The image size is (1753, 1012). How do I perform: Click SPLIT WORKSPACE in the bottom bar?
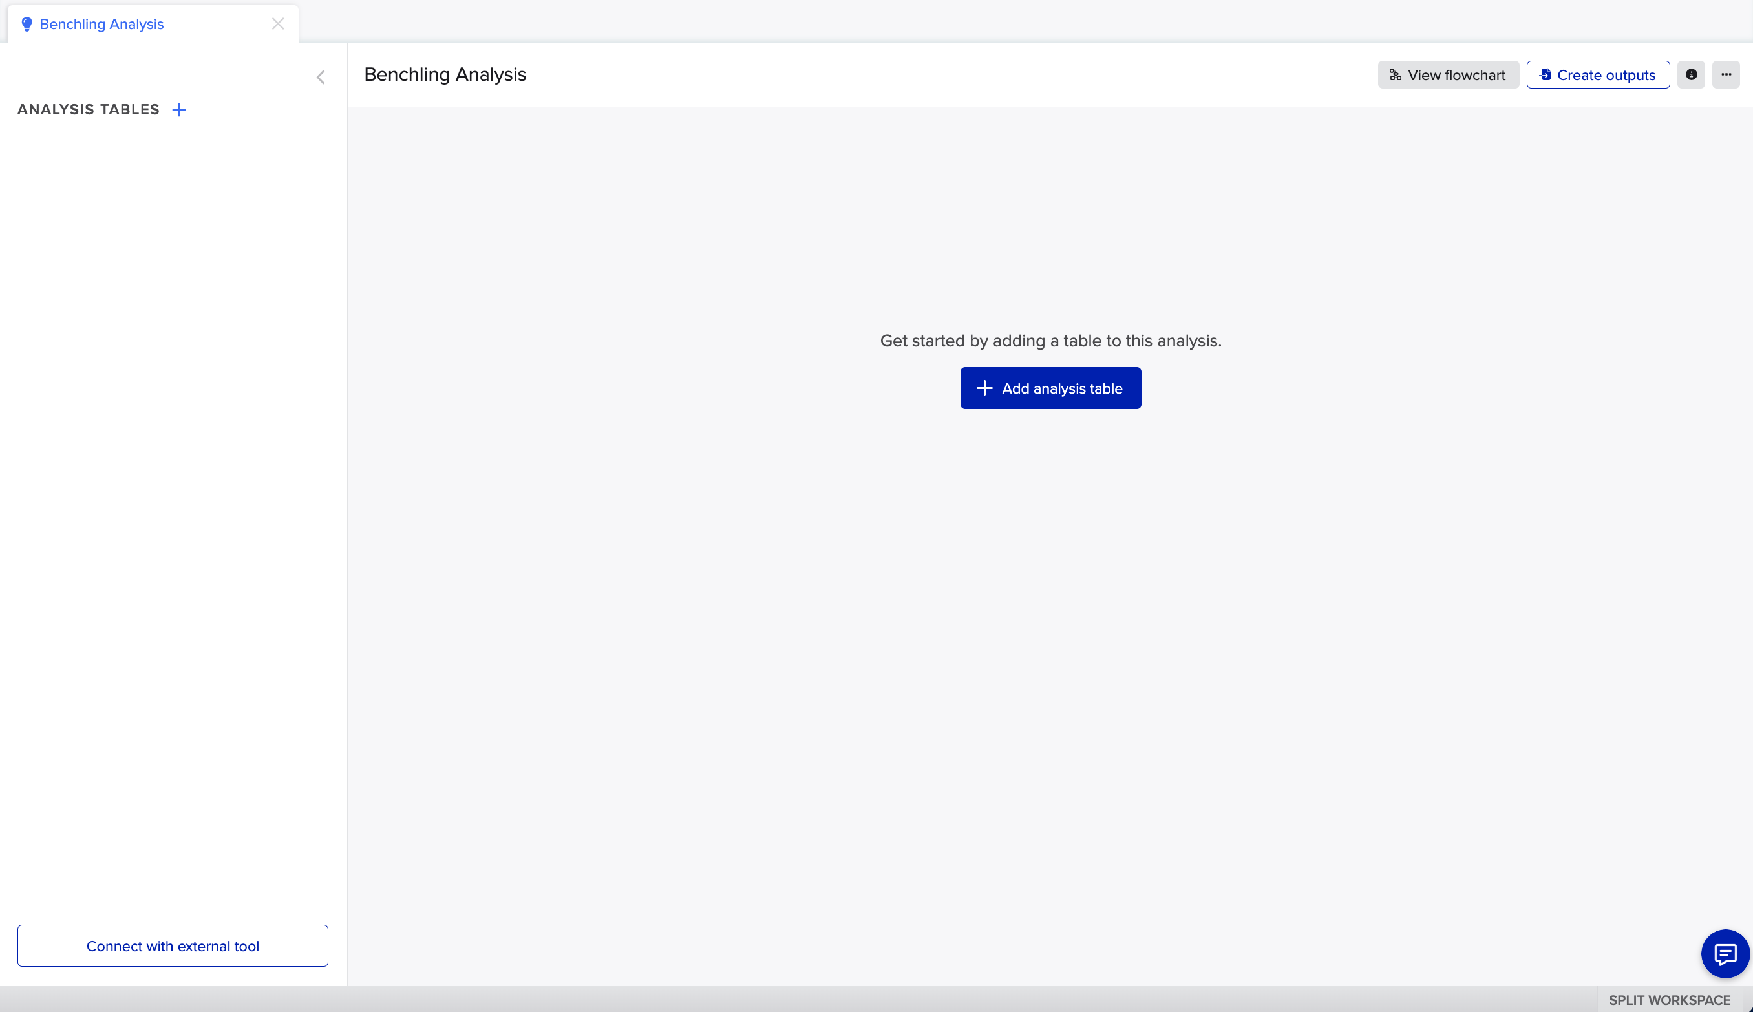pos(1670,1000)
